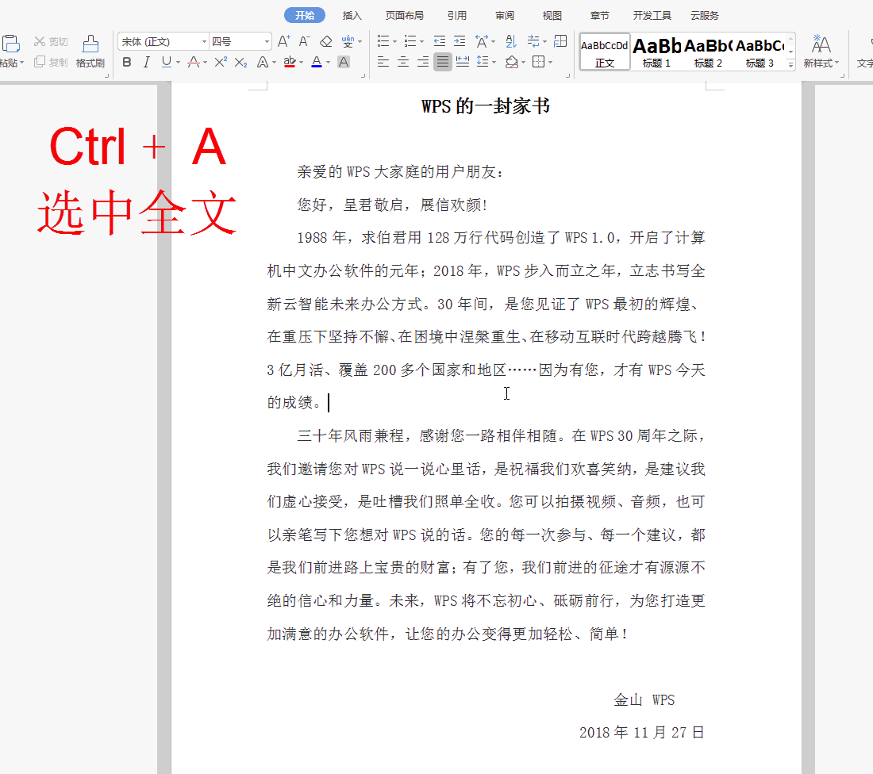The height and width of the screenshot is (774, 873).
Task: Open the 视图 (View) tab
Action: click(x=552, y=16)
